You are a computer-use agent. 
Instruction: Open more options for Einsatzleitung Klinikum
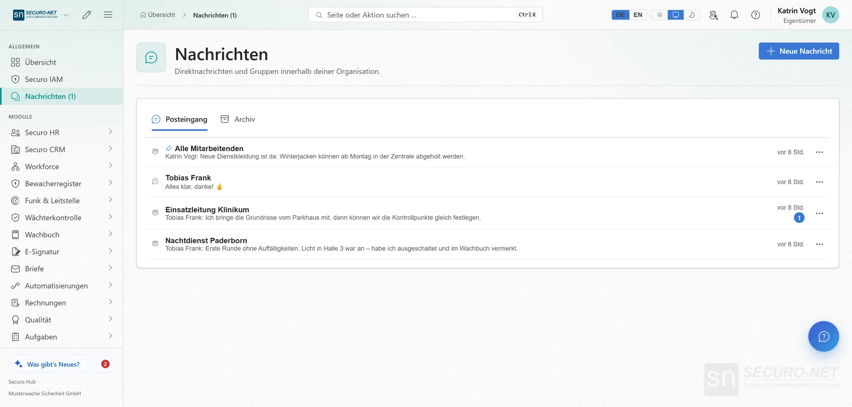pyautogui.click(x=819, y=213)
